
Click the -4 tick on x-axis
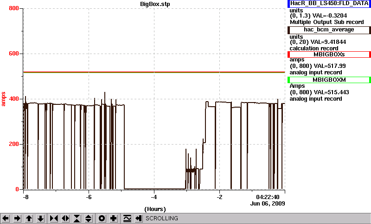click(x=154, y=197)
